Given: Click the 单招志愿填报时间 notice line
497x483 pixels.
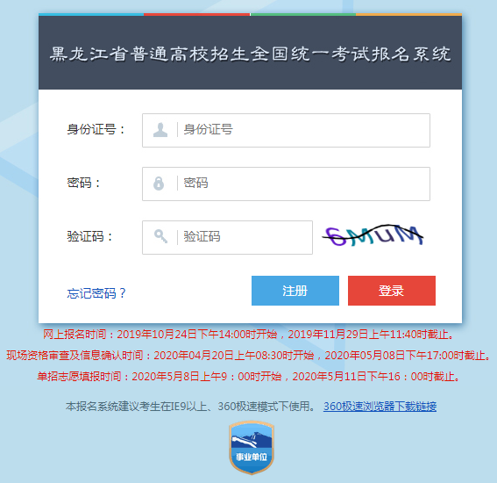Looking at the screenshot, I should point(249,377).
